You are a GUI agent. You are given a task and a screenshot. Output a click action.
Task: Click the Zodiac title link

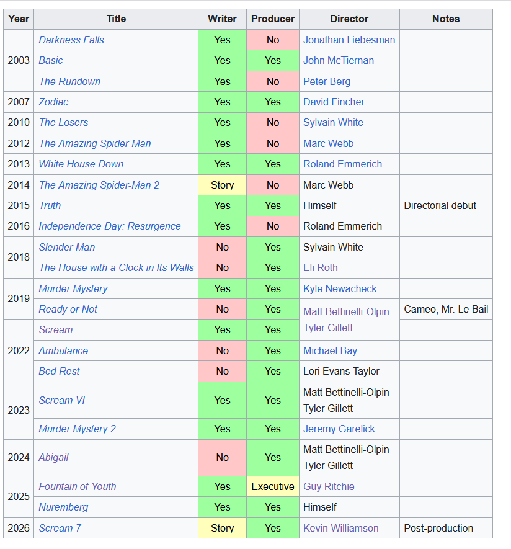coord(53,102)
